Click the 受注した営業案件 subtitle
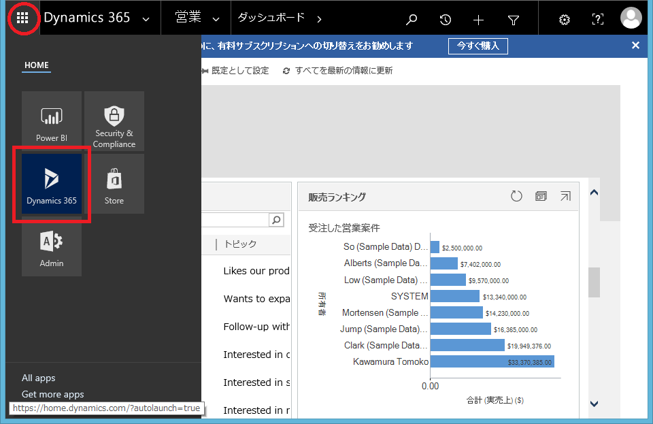The image size is (653, 424). point(344,228)
